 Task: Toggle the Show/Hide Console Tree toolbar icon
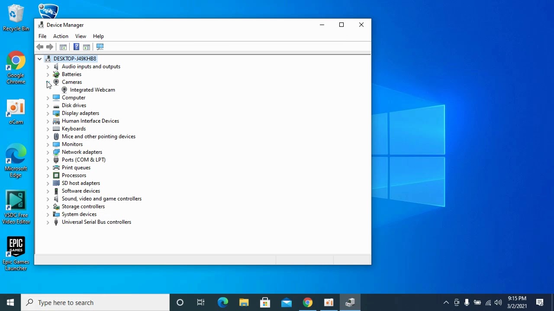pyautogui.click(x=63, y=47)
